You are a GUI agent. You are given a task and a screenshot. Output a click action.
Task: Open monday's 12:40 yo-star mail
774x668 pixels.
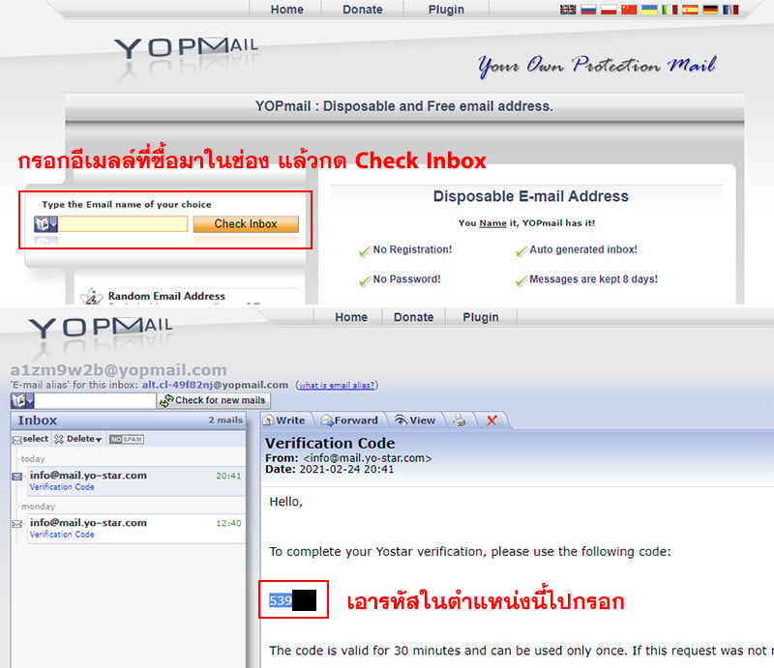coord(135,529)
